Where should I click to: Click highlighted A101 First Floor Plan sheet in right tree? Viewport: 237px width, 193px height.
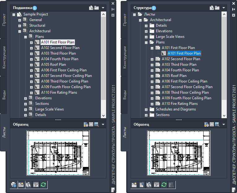pyautogui.click(x=184, y=53)
